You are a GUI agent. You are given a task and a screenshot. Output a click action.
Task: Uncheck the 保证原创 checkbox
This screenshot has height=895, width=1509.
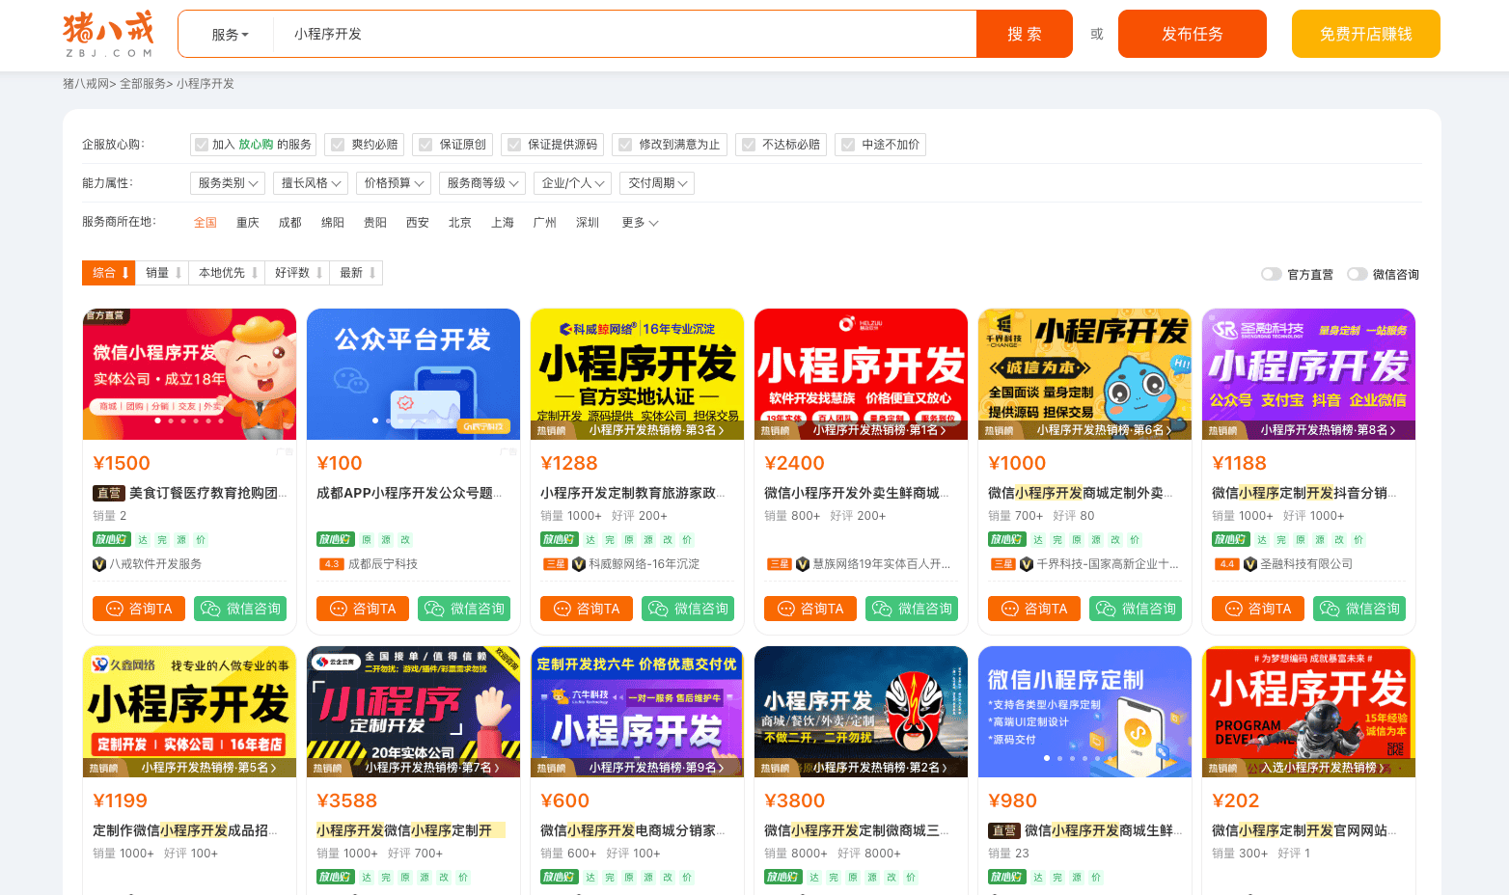pos(425,145)
